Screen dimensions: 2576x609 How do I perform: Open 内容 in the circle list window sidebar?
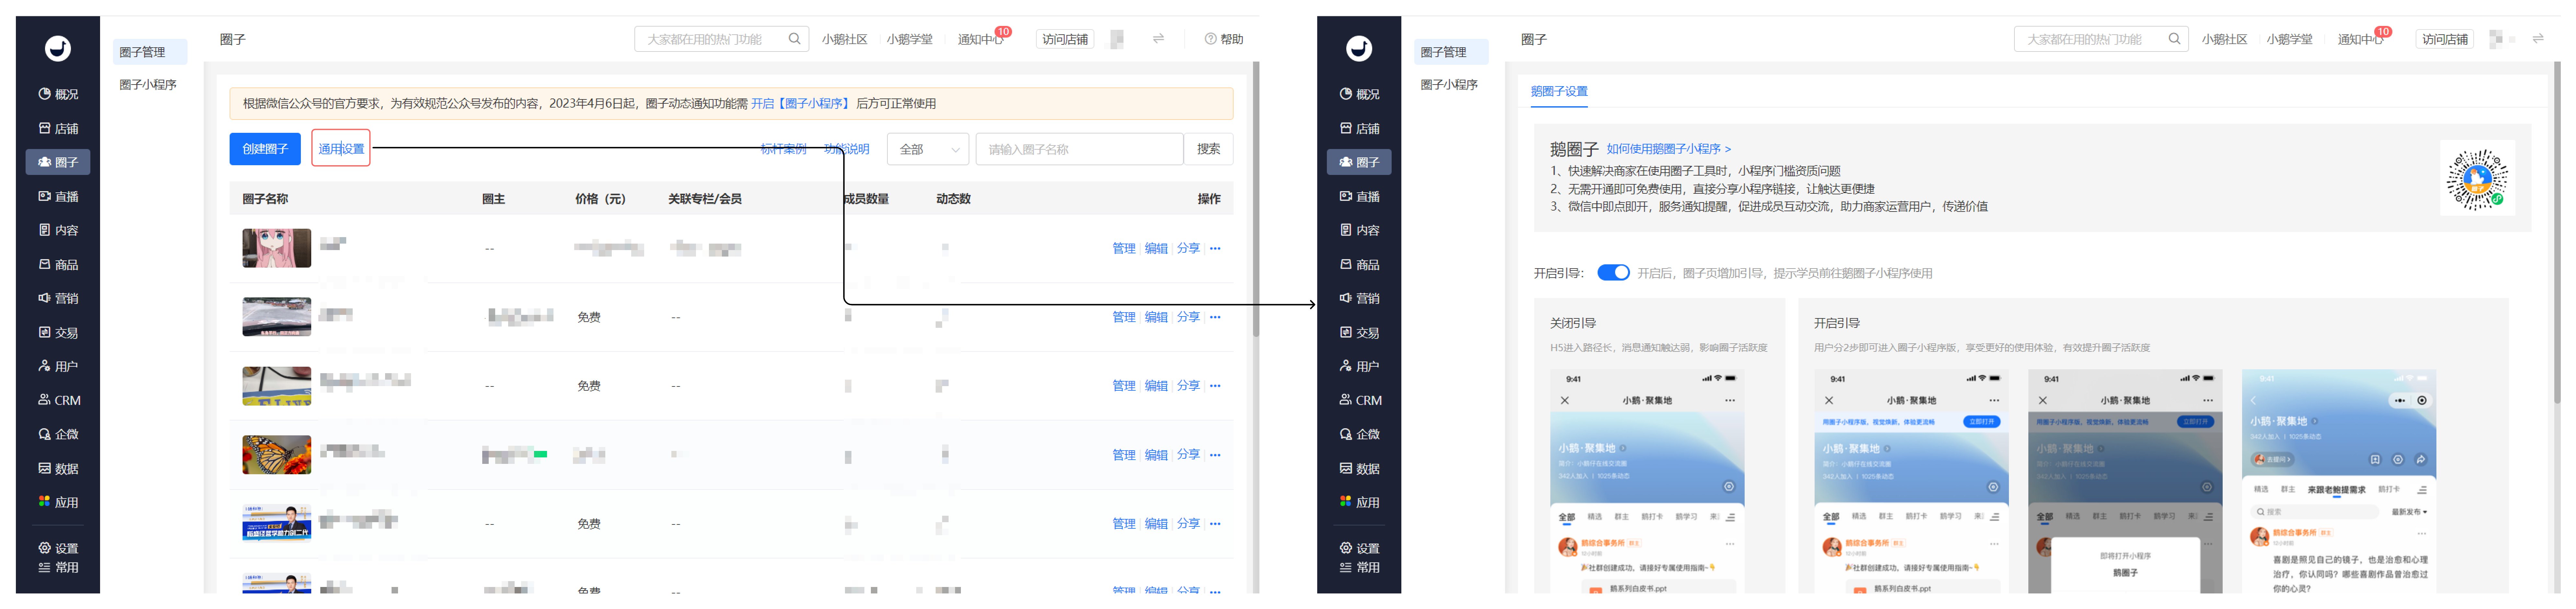[58, 230]
